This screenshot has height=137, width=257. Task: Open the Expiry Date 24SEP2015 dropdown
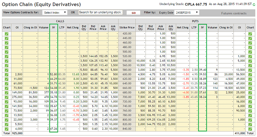click(187, 12)
